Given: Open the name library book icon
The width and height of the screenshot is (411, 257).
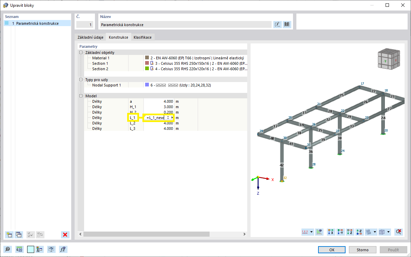Looking at the screenshot, I should 287,24.
